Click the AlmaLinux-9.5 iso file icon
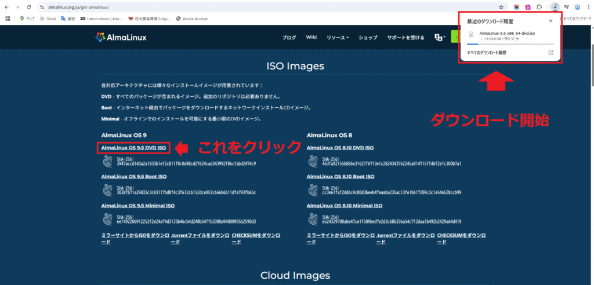Image resolution: width=594 pixels, height=285 pixels. click(471, 34)
